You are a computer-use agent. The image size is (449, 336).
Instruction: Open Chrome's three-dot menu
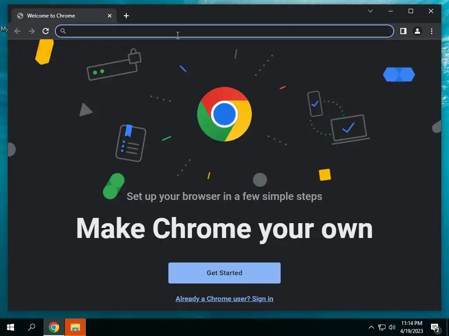pos(431,31)
